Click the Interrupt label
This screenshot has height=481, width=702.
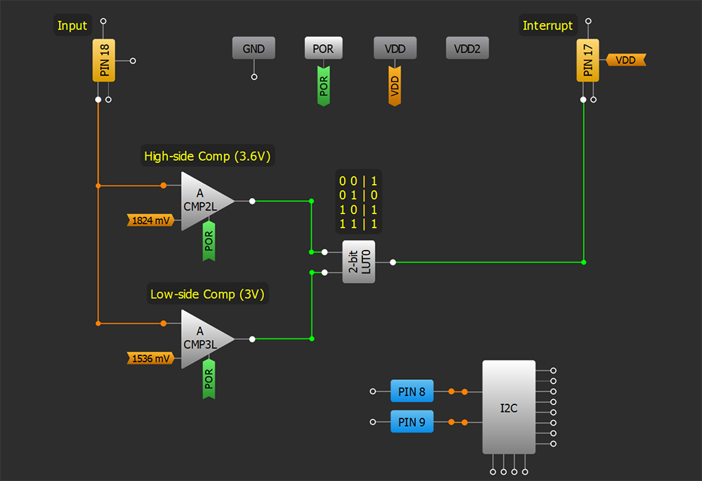(x=548, y=26)
